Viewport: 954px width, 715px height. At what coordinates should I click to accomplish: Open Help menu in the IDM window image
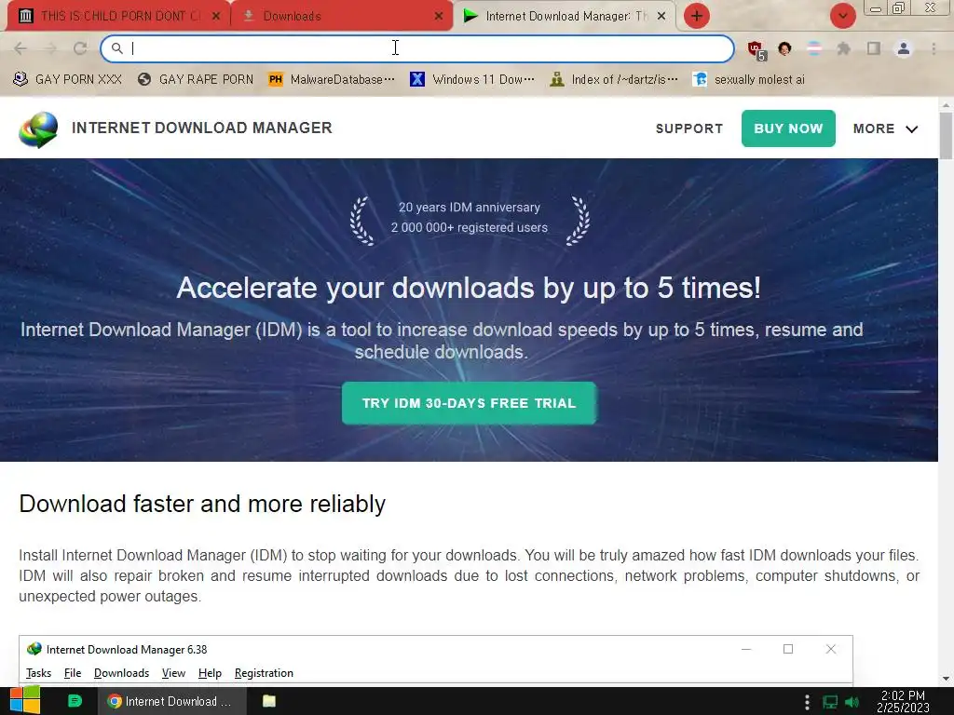pos(210,673)
